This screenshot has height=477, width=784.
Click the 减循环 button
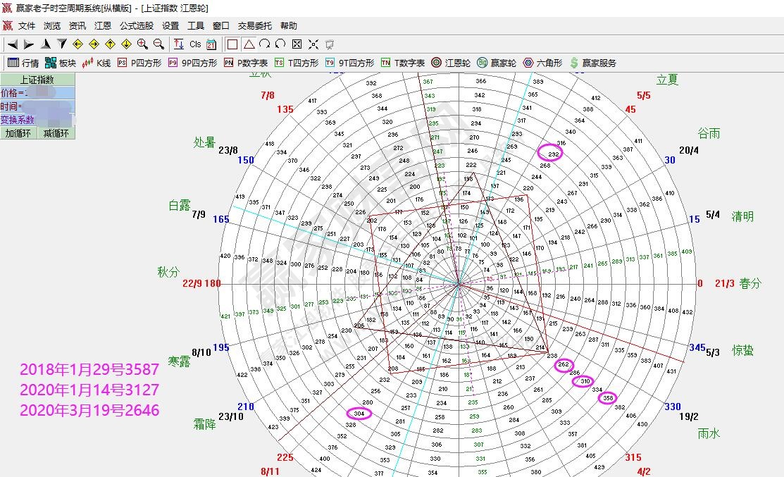(x=56, y=133)
